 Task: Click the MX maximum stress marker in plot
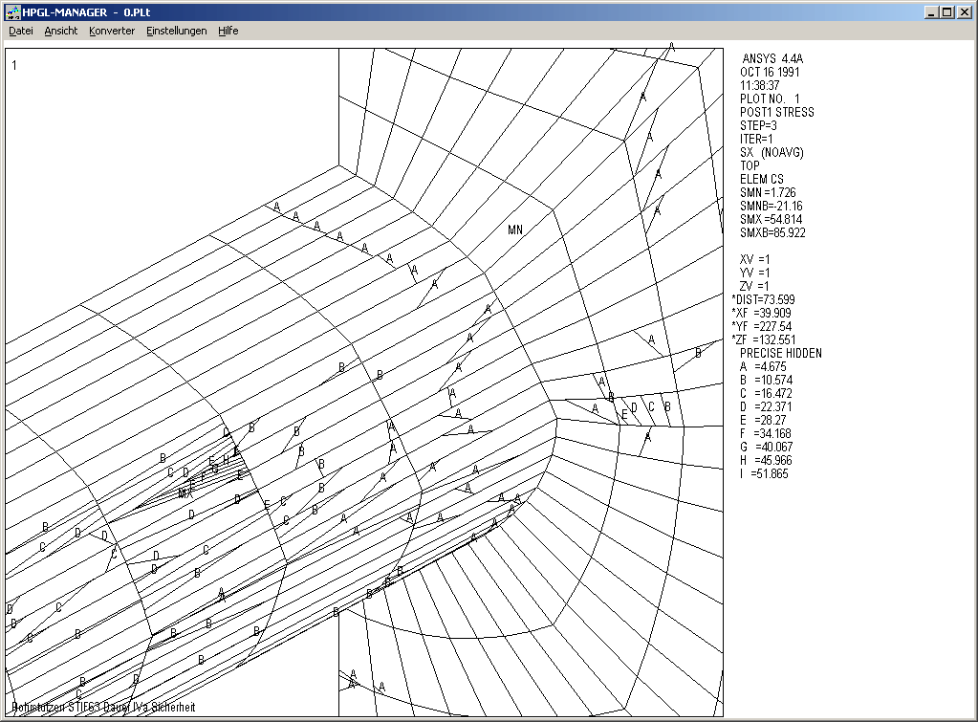(x=185, y=494)
